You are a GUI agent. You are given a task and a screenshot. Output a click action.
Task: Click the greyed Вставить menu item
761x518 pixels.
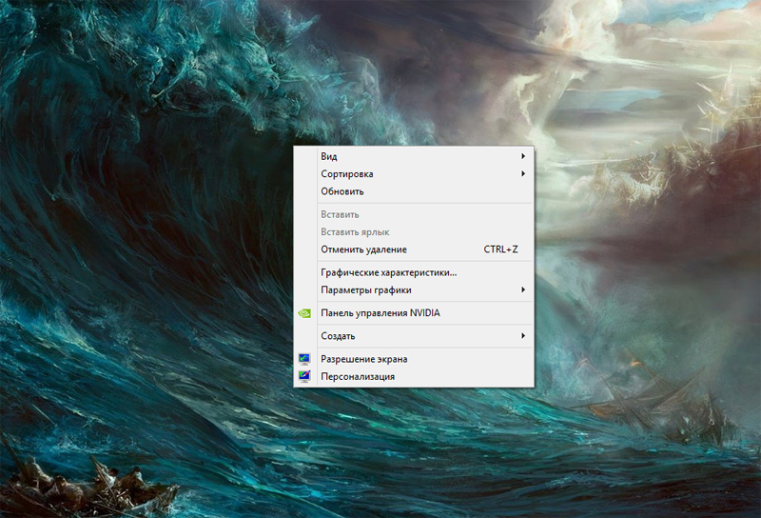point(414,214)
